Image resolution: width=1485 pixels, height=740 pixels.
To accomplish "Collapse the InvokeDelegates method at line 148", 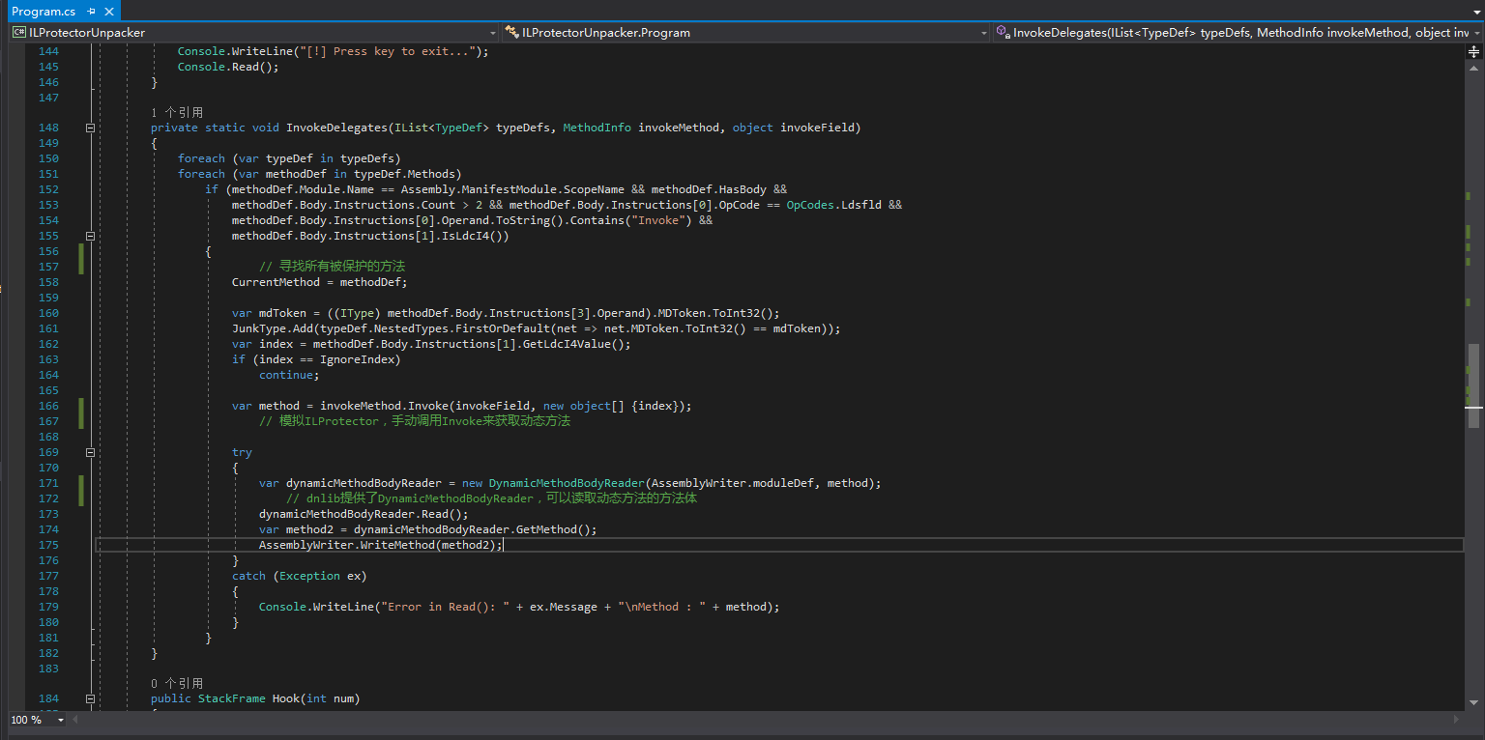I will click(90, 128).
